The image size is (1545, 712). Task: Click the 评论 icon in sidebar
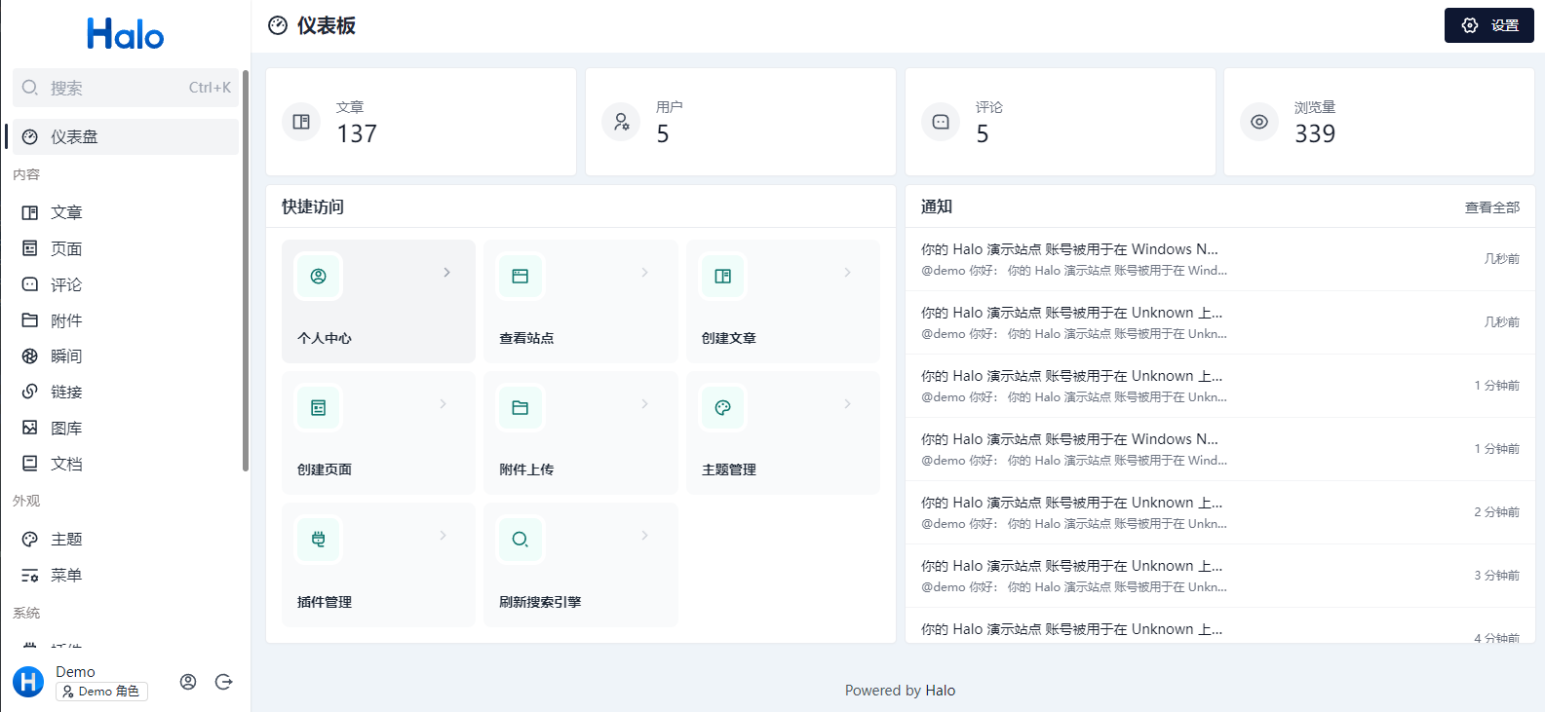30,284
